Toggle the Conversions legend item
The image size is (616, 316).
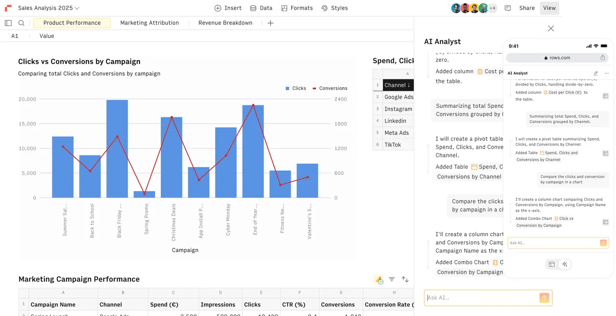[330, 88]
